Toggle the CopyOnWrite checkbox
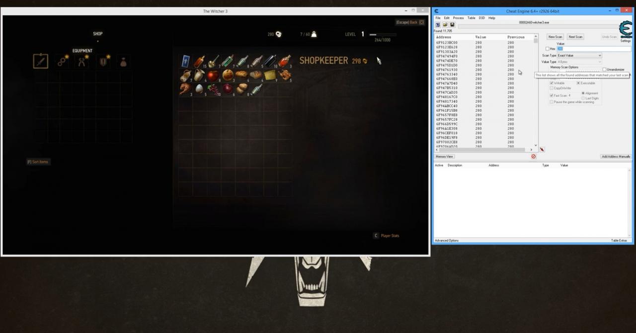The height and width of the screenshot is (333, 636). click(x=552, y=88)
